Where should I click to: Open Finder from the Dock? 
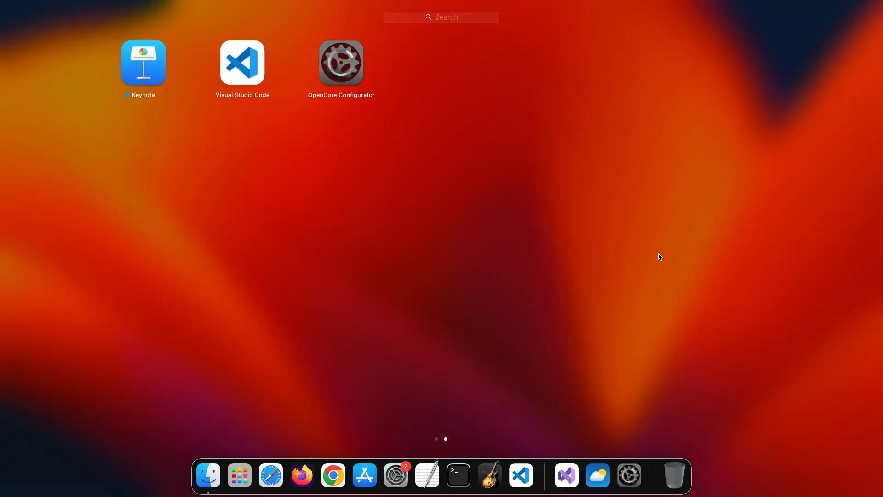point(208,475)
